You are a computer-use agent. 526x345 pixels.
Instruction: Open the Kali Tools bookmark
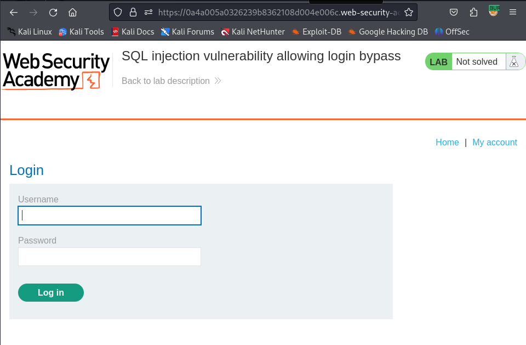(x=81, y=32)
